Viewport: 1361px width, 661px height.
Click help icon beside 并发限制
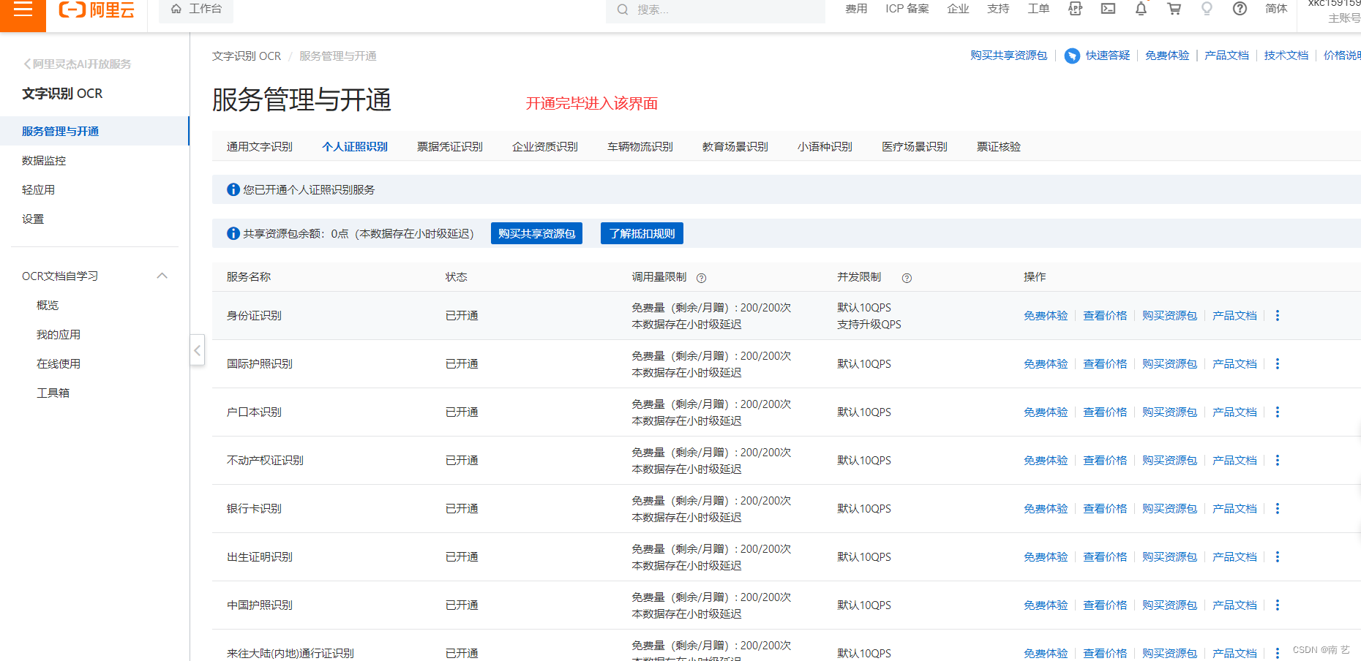point(907,278)
